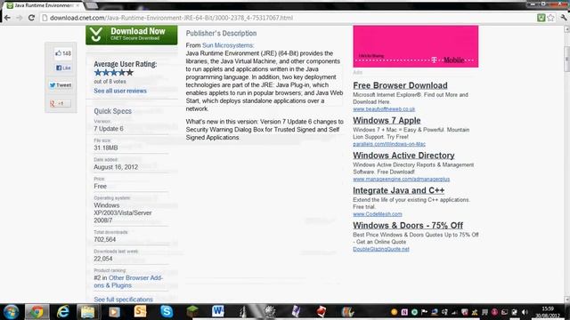This screenshot has height=320, width=570.
Task: Click the address bar URL field
Action: 287,18
